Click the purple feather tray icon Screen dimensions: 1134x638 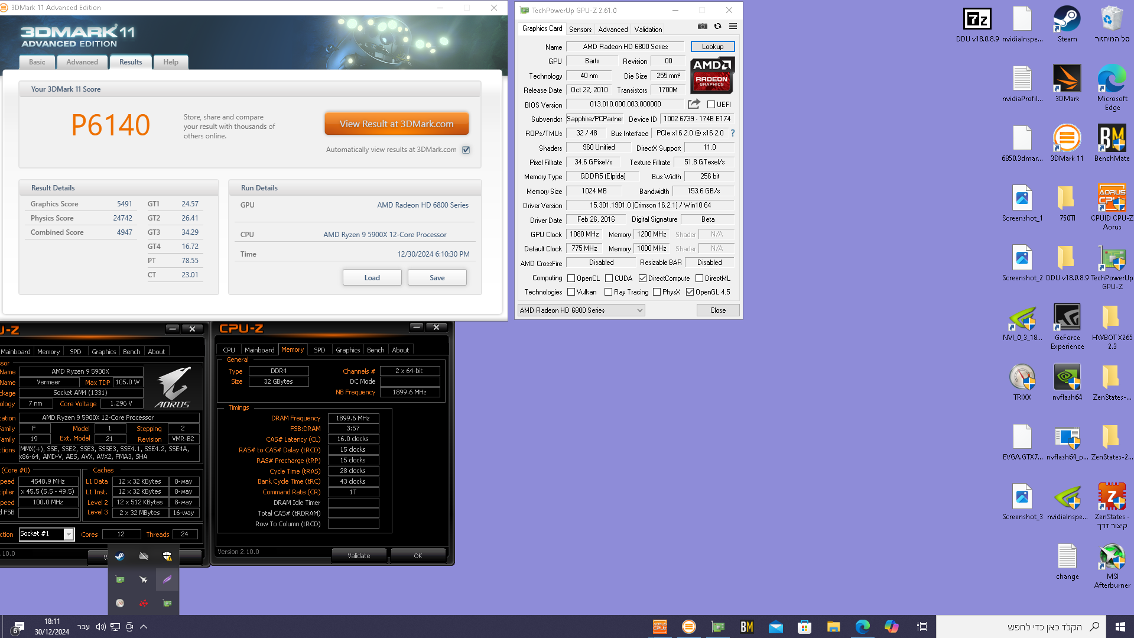[167, 579]
